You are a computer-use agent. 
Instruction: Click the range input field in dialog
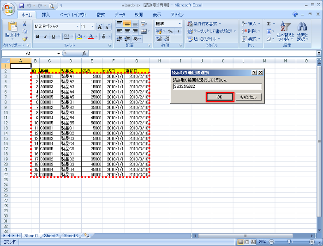[x=216, y=86]
